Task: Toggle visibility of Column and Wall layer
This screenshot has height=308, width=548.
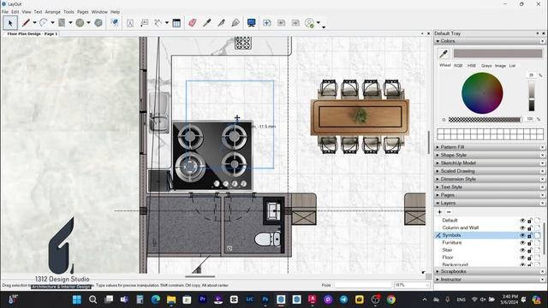Action: coord(522,228)
